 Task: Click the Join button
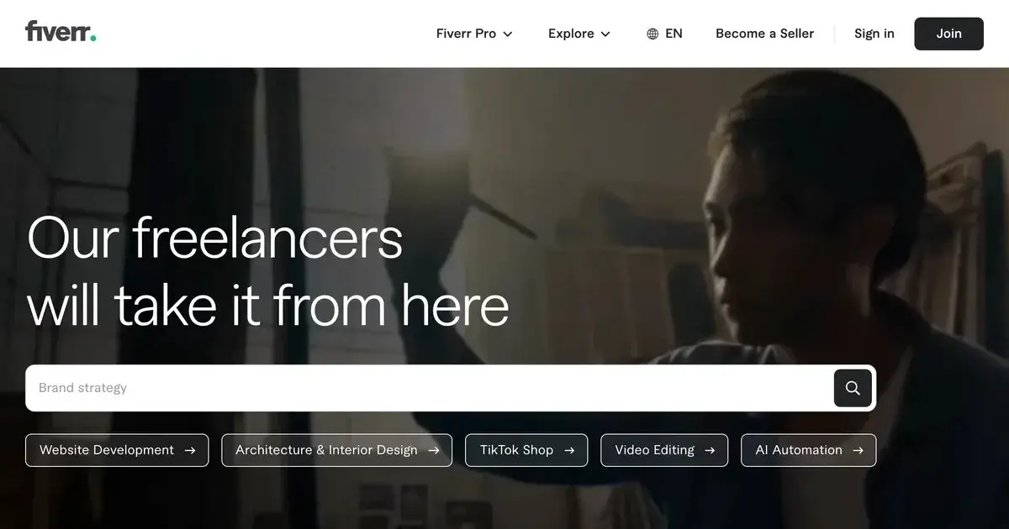click(x=948, y=34)
